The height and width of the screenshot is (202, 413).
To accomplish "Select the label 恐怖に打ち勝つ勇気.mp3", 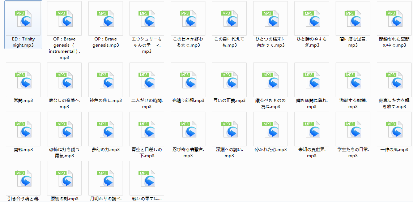I will click(x=64, y=152).
